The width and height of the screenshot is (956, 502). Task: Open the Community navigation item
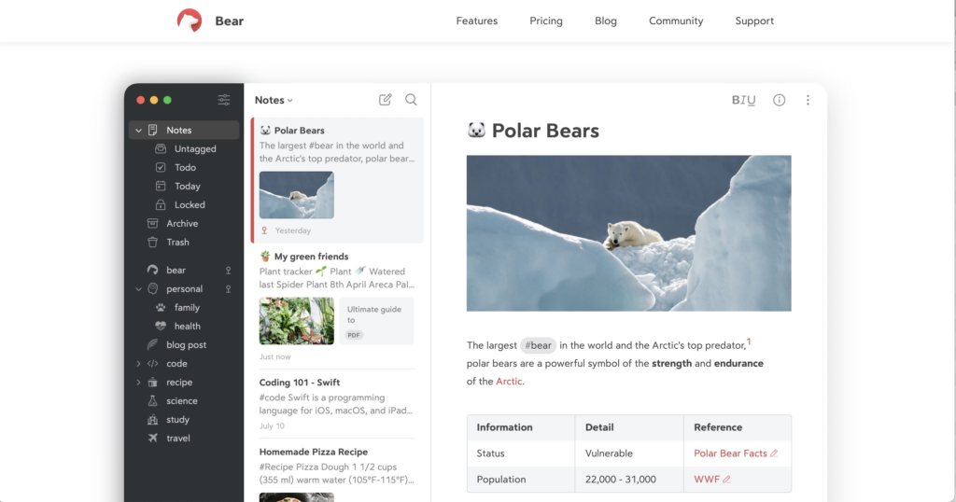coord(676,21)
